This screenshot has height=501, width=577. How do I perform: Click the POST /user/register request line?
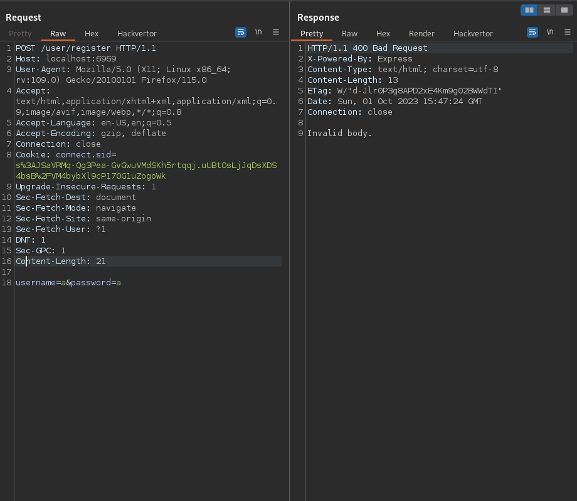[x=86, y=48]
